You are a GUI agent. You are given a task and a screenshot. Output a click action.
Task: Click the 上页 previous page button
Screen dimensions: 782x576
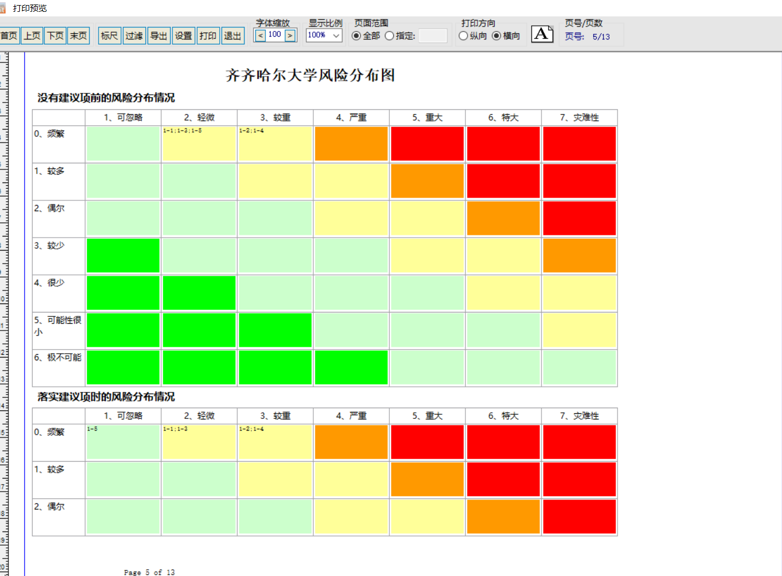(x=32, y=35)
